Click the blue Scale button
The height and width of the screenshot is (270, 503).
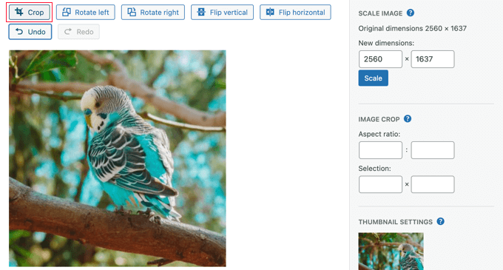pos(373,78)
